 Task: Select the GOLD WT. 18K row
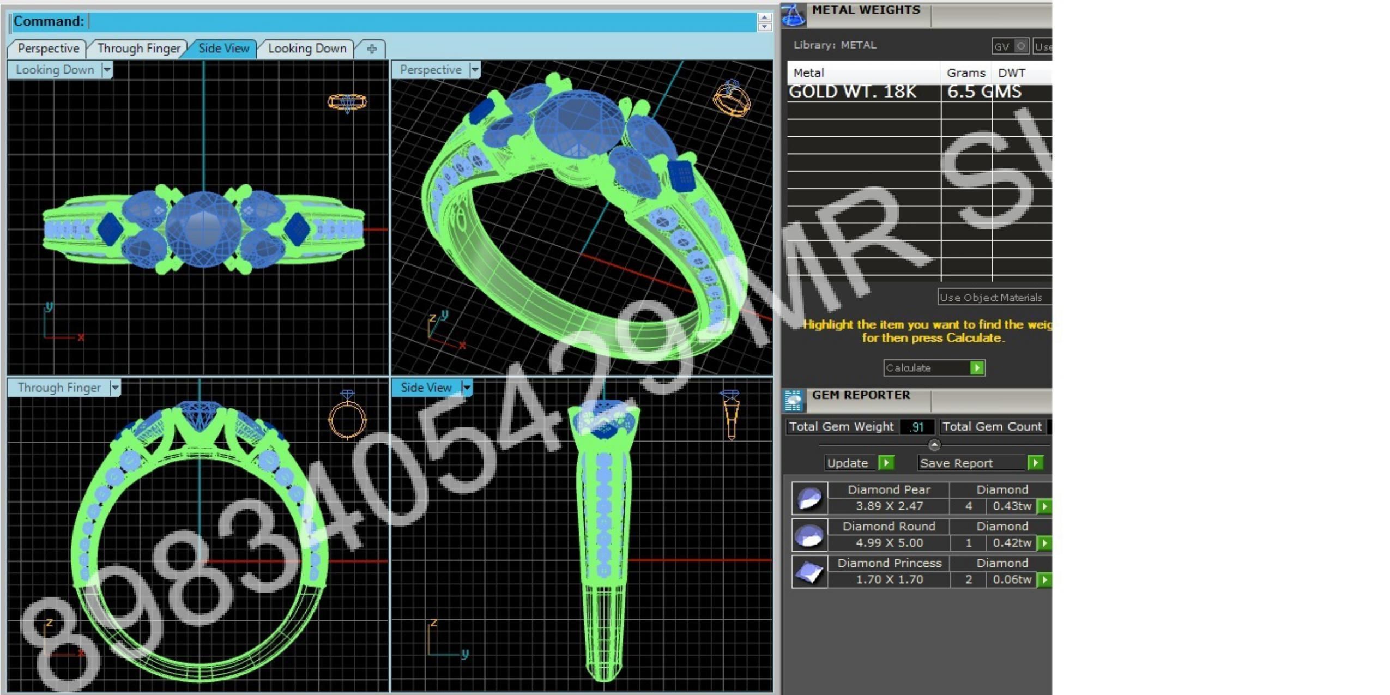[x=920, y=92]
